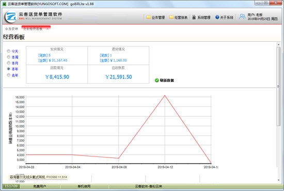Click the 经营看板 page heading
The width and height of the screenshot is (284, 191).
[14, 37]
